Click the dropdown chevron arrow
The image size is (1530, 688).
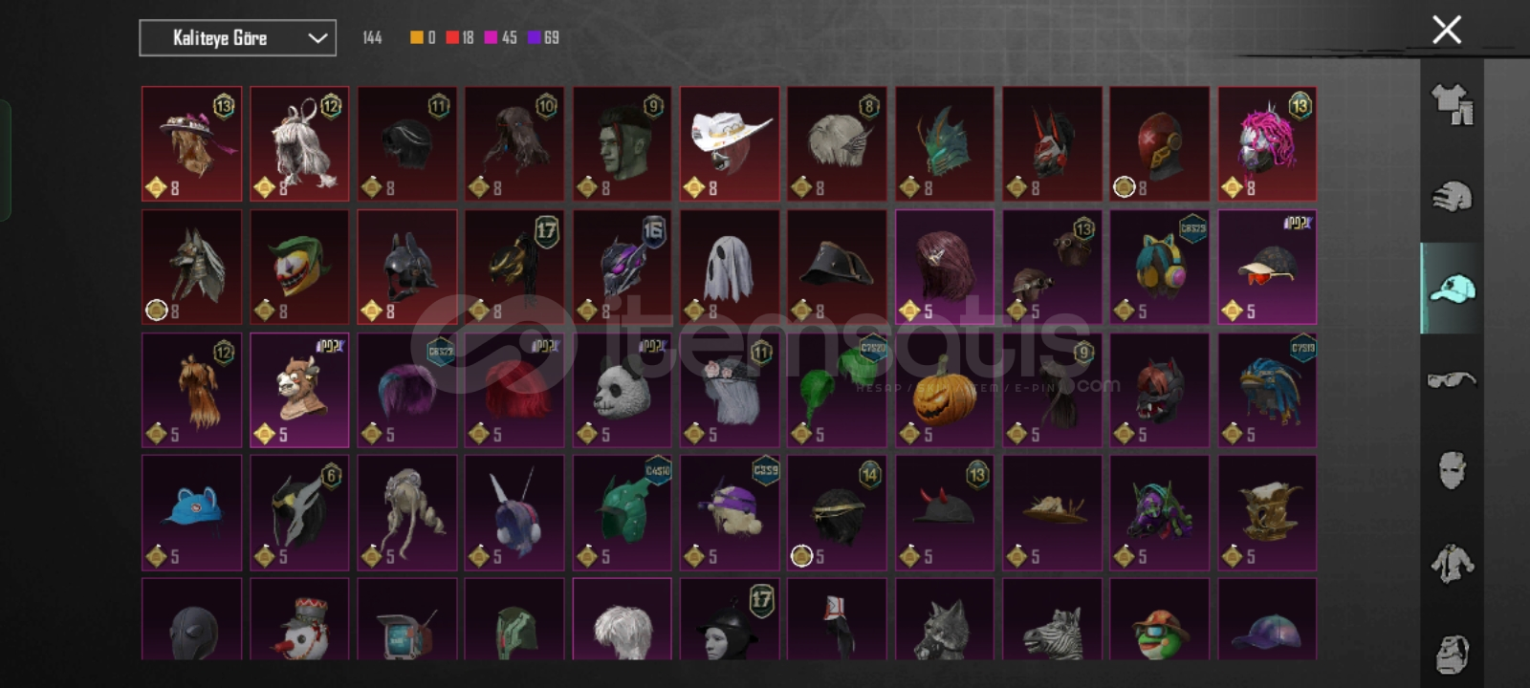[317, 38]
